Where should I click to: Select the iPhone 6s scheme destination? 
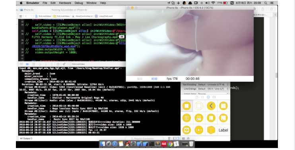point(27,10)
